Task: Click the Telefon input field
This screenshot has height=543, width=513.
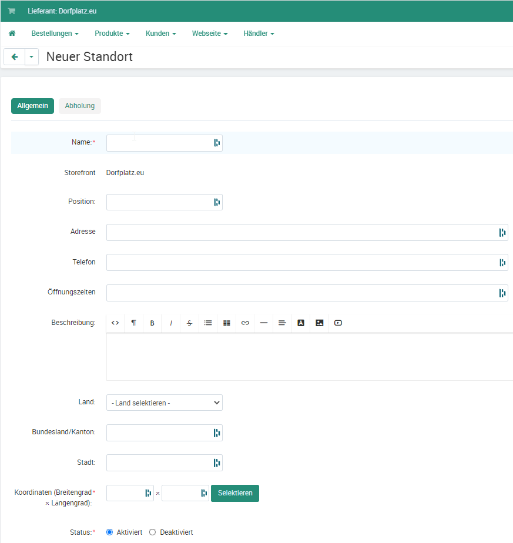Action: coord(307,263)
